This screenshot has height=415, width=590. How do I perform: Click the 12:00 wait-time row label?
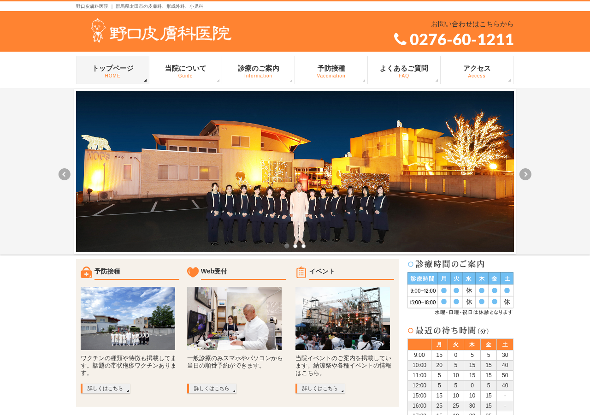(x=419, y=385)
